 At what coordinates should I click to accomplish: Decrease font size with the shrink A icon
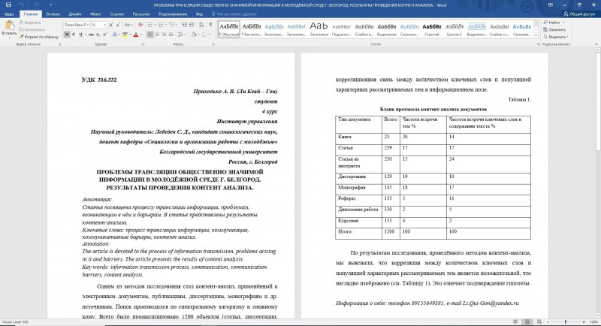pos(118,25)
